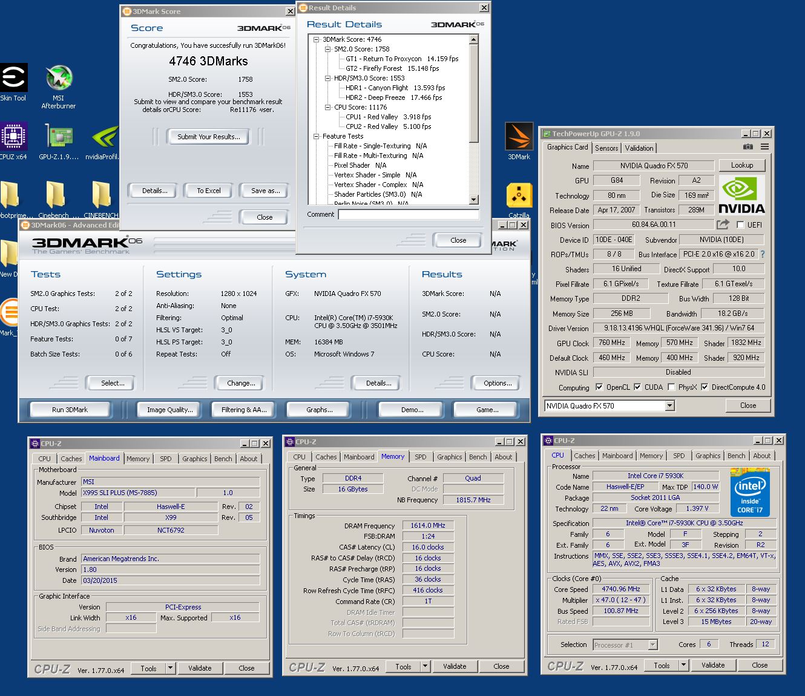Click the Lookup button in GPU-Z
This screenshot has height=696, width=805.
[x=742, y=165]
